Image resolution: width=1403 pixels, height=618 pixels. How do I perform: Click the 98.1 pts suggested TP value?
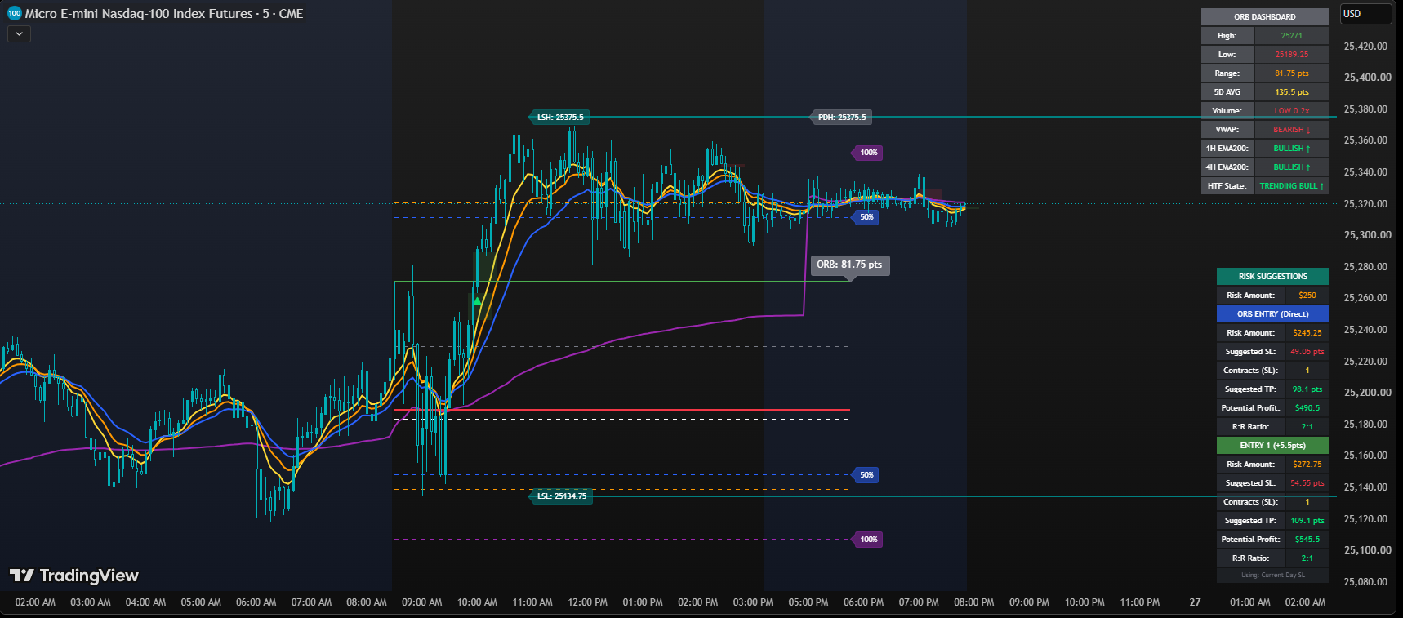1307,389
